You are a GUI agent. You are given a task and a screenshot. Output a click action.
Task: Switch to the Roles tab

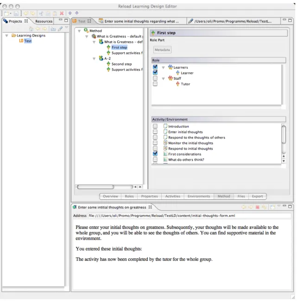tap(129, 196)
